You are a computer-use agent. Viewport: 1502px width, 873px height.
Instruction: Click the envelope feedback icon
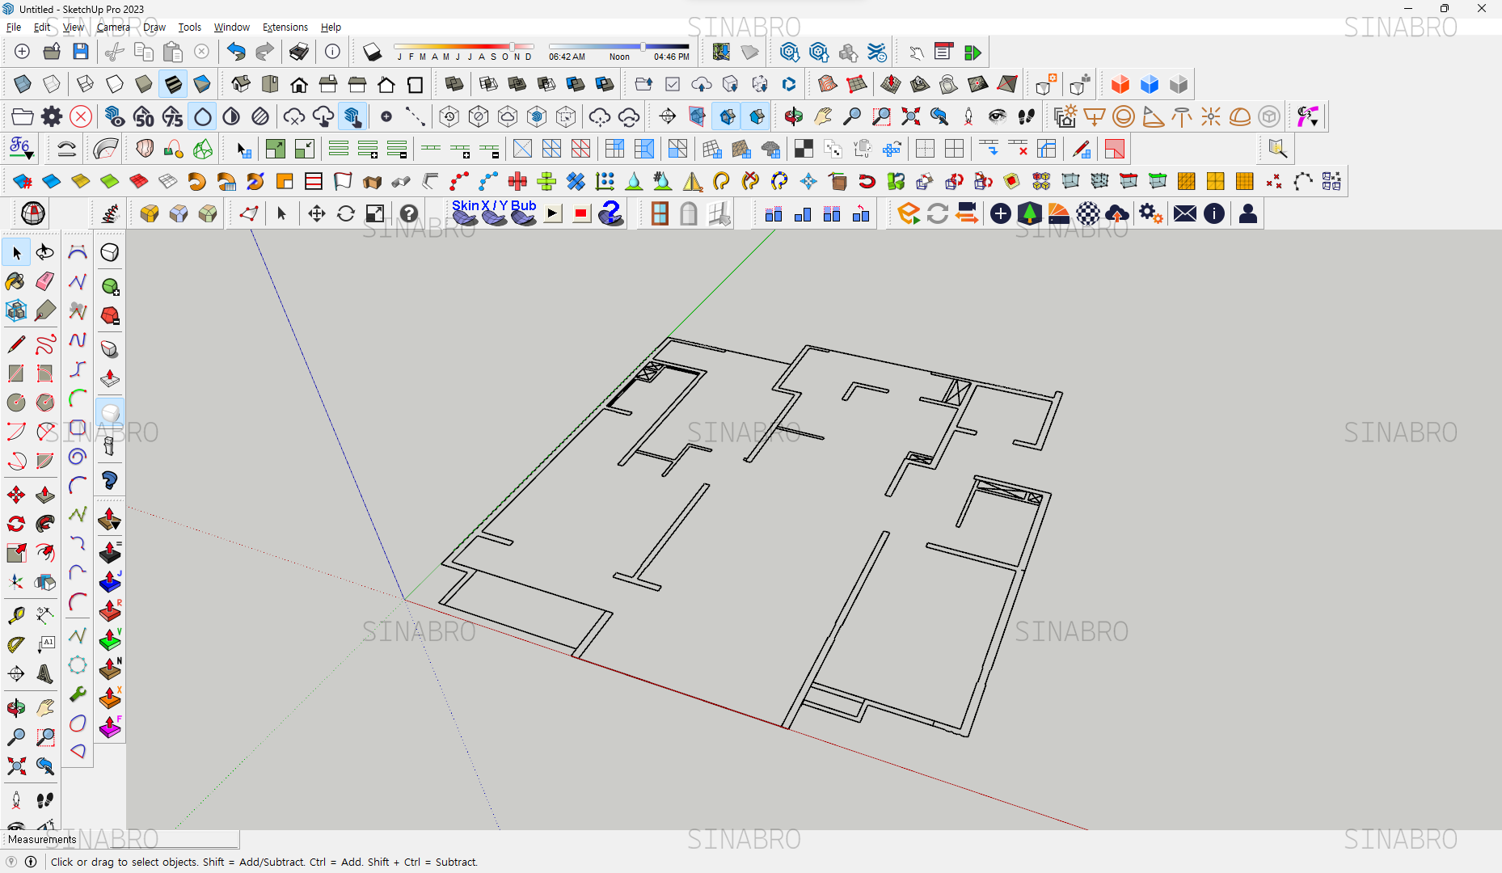point(1184,213)
